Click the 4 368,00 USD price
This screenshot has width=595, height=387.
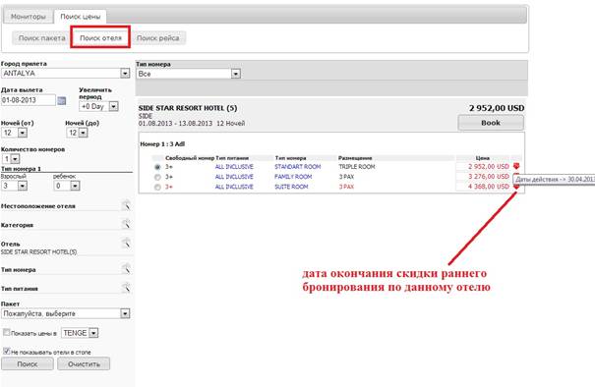click(489, 187)
